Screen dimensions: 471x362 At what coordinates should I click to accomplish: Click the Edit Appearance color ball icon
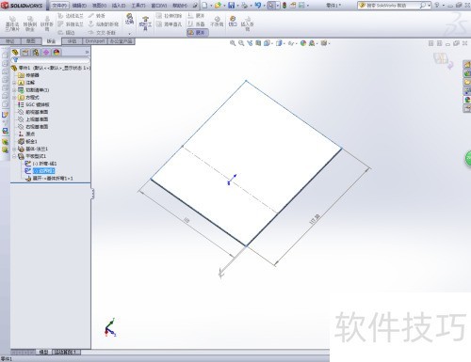[x=303, y=43]
